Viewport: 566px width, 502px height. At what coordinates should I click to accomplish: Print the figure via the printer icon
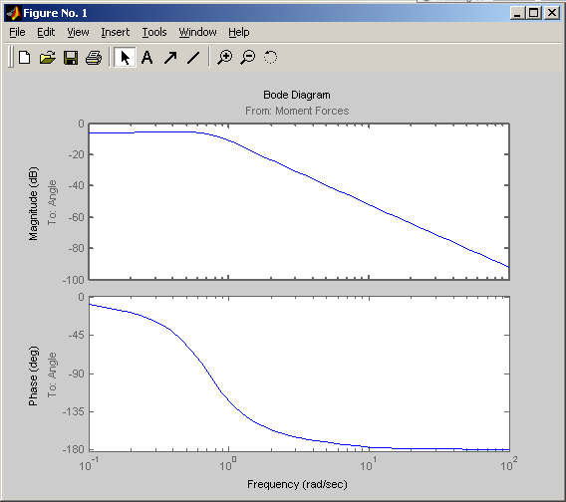94,58
